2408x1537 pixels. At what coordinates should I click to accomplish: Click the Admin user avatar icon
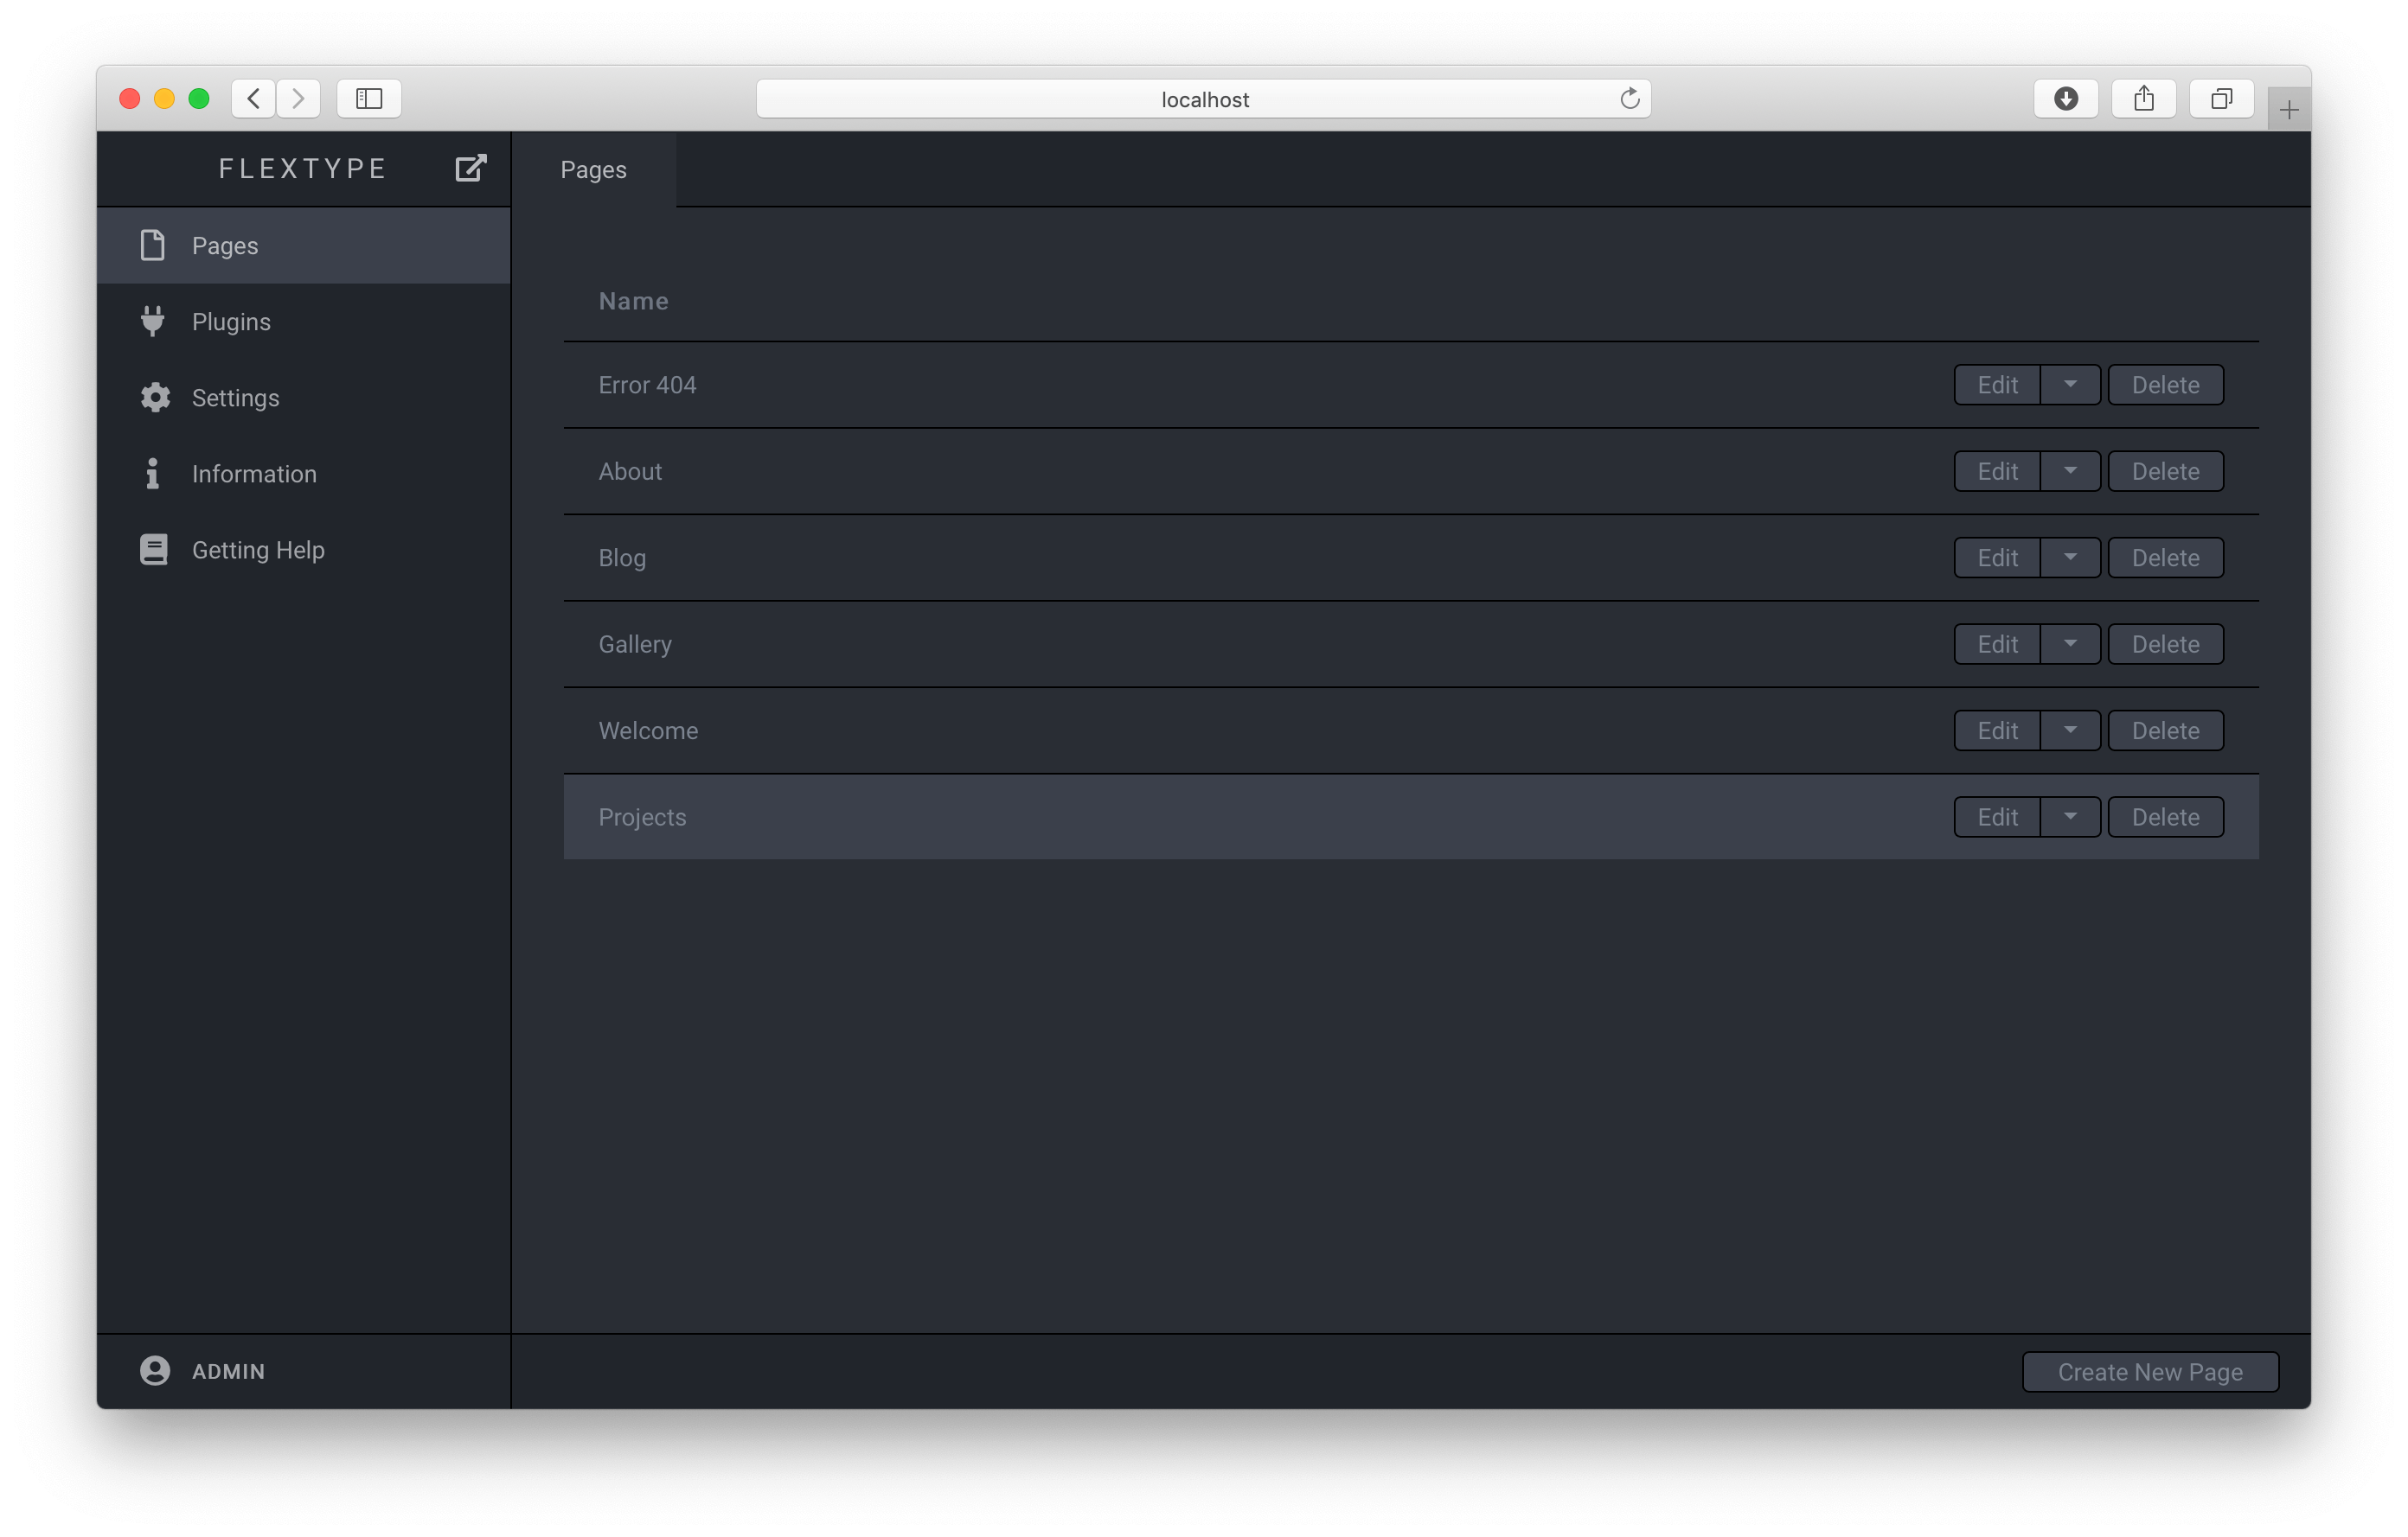tap(154, 1370)
